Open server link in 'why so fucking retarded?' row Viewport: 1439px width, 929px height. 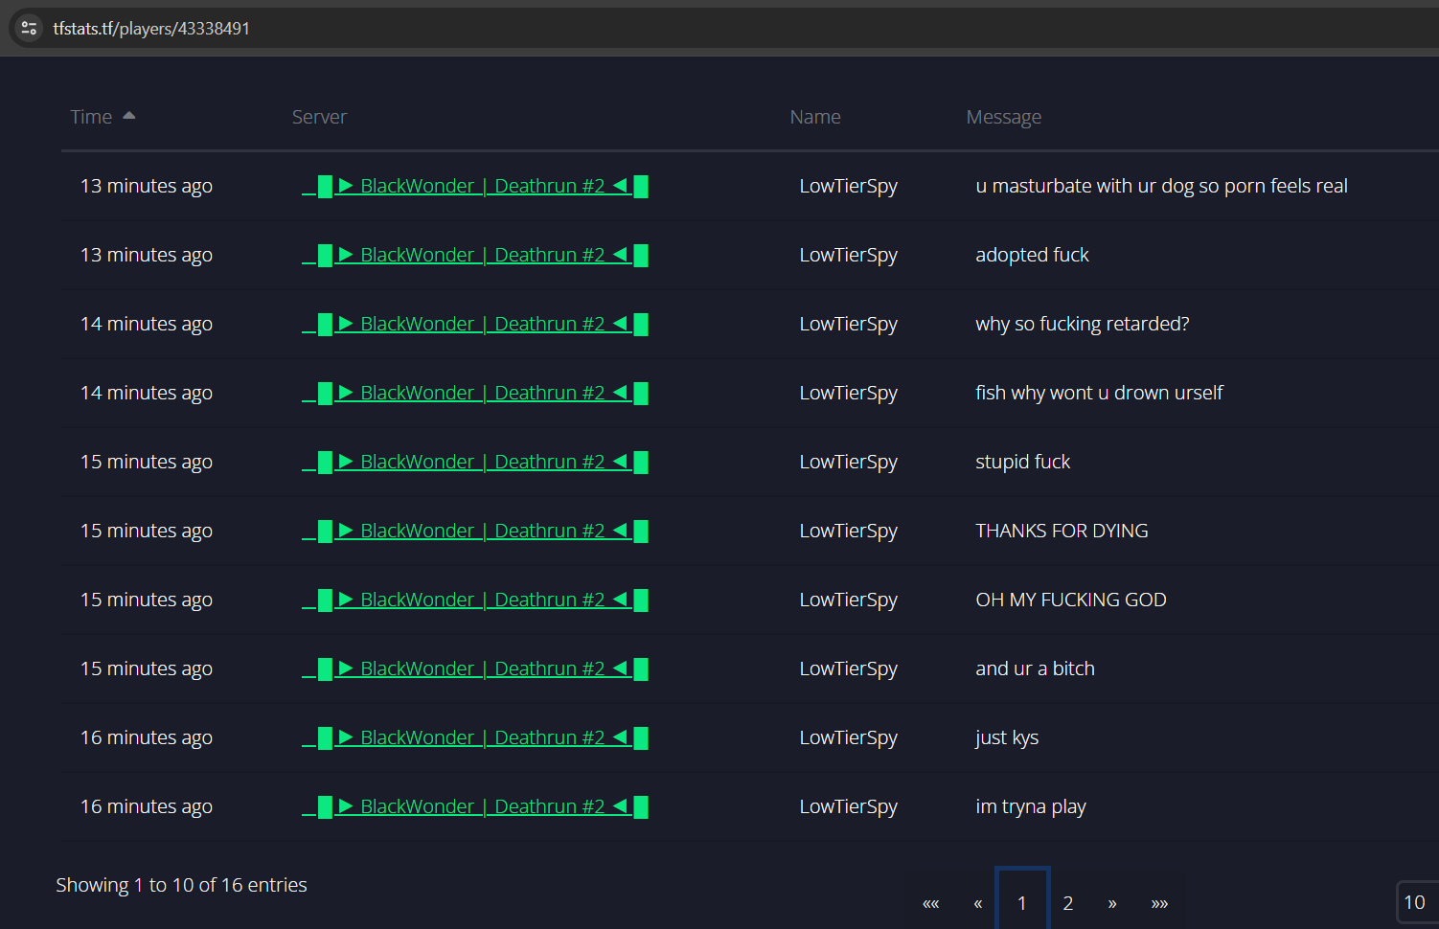tap(475, 324)
